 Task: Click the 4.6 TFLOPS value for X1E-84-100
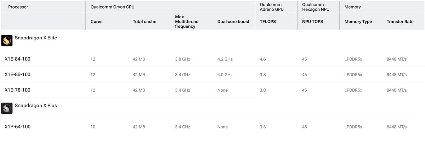pos(262,59)
